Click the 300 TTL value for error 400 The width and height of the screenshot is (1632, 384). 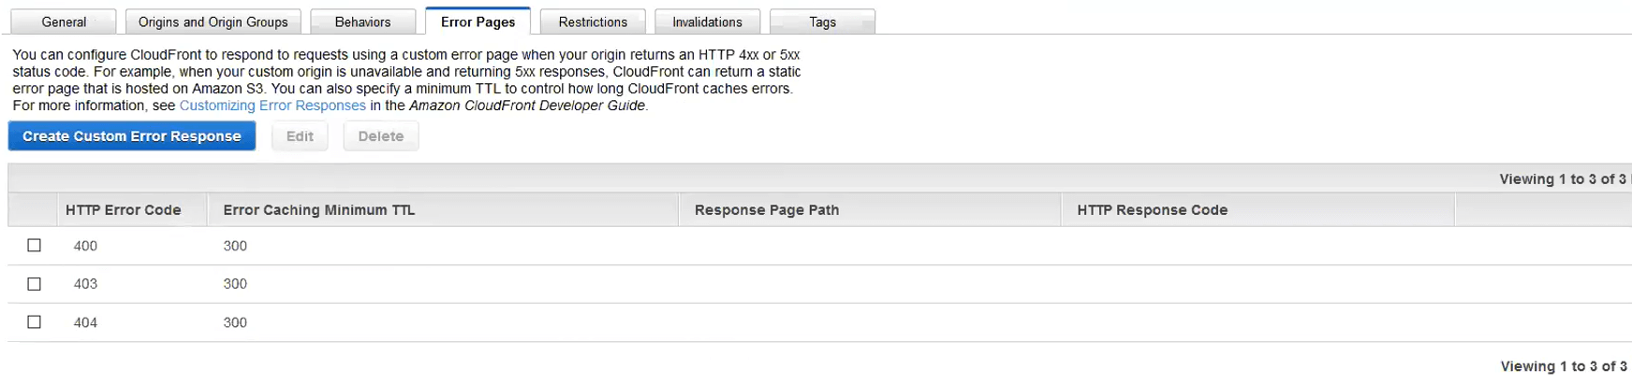(x=235, y=246)
